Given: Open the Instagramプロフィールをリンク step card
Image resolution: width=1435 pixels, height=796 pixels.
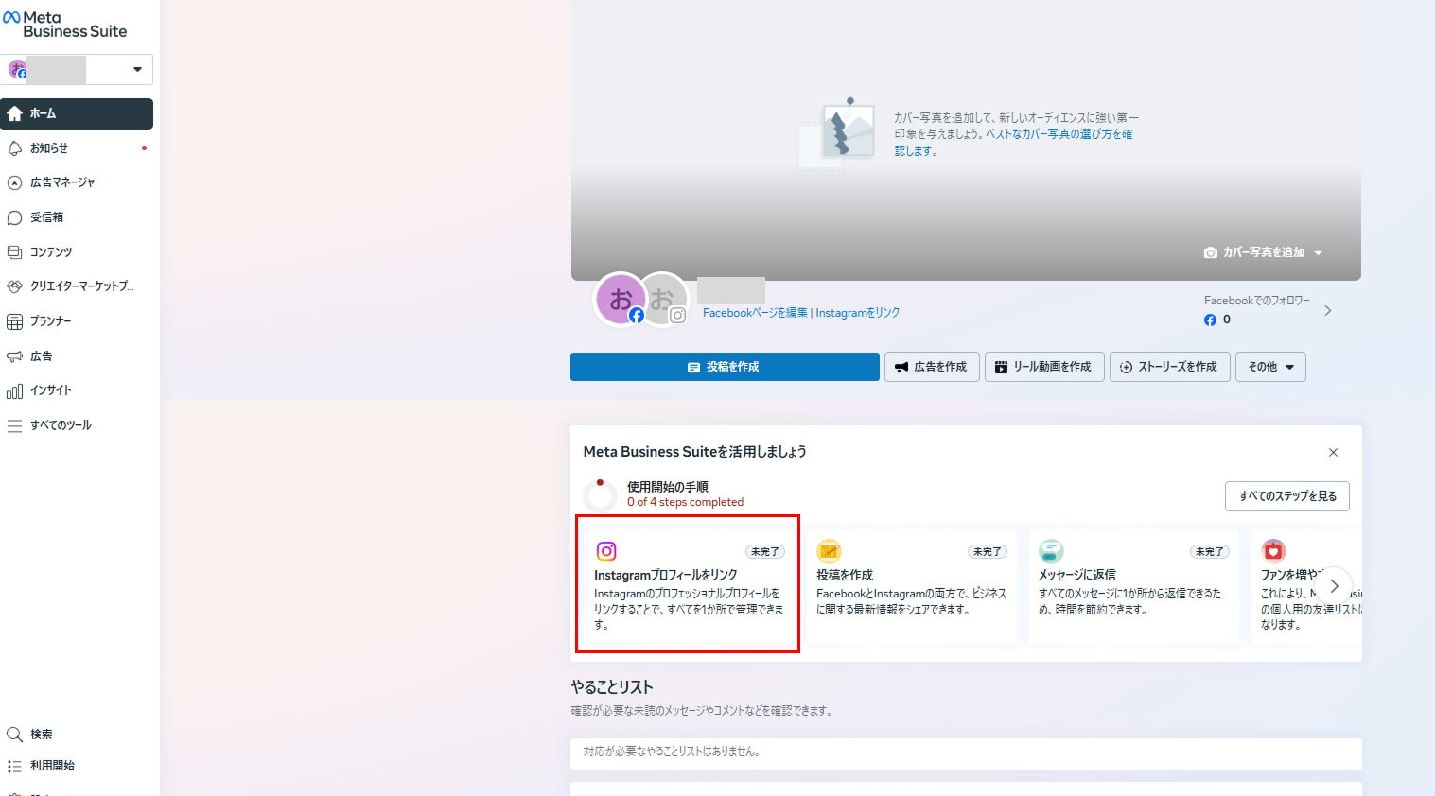Looking at the screenshot, I should tap(688, 584).
